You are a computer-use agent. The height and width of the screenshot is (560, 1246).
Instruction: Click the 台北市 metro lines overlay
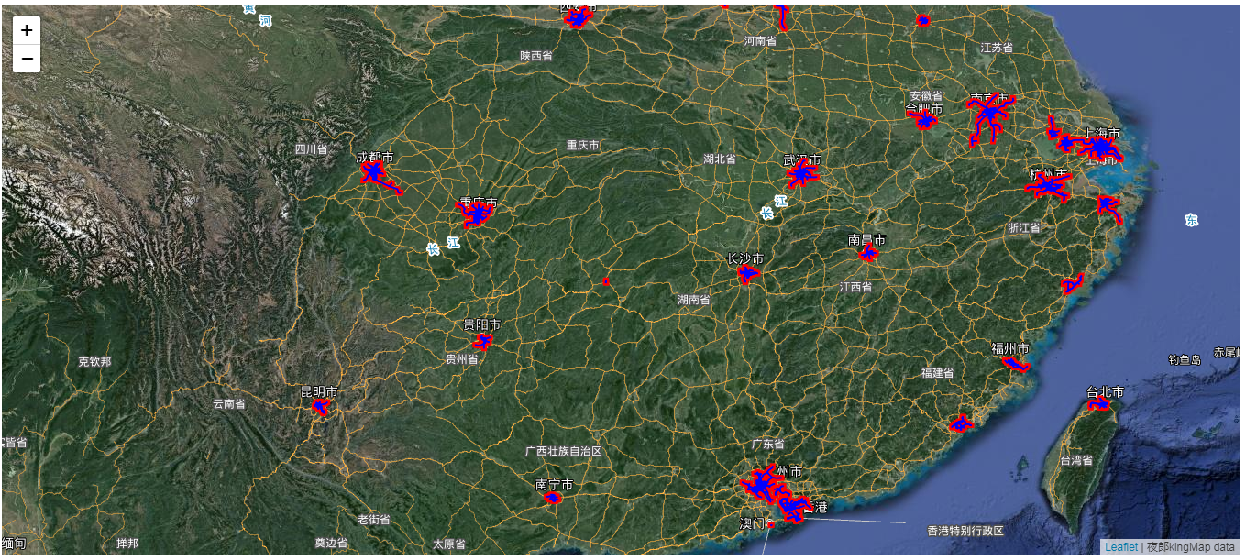[1098, 403]
